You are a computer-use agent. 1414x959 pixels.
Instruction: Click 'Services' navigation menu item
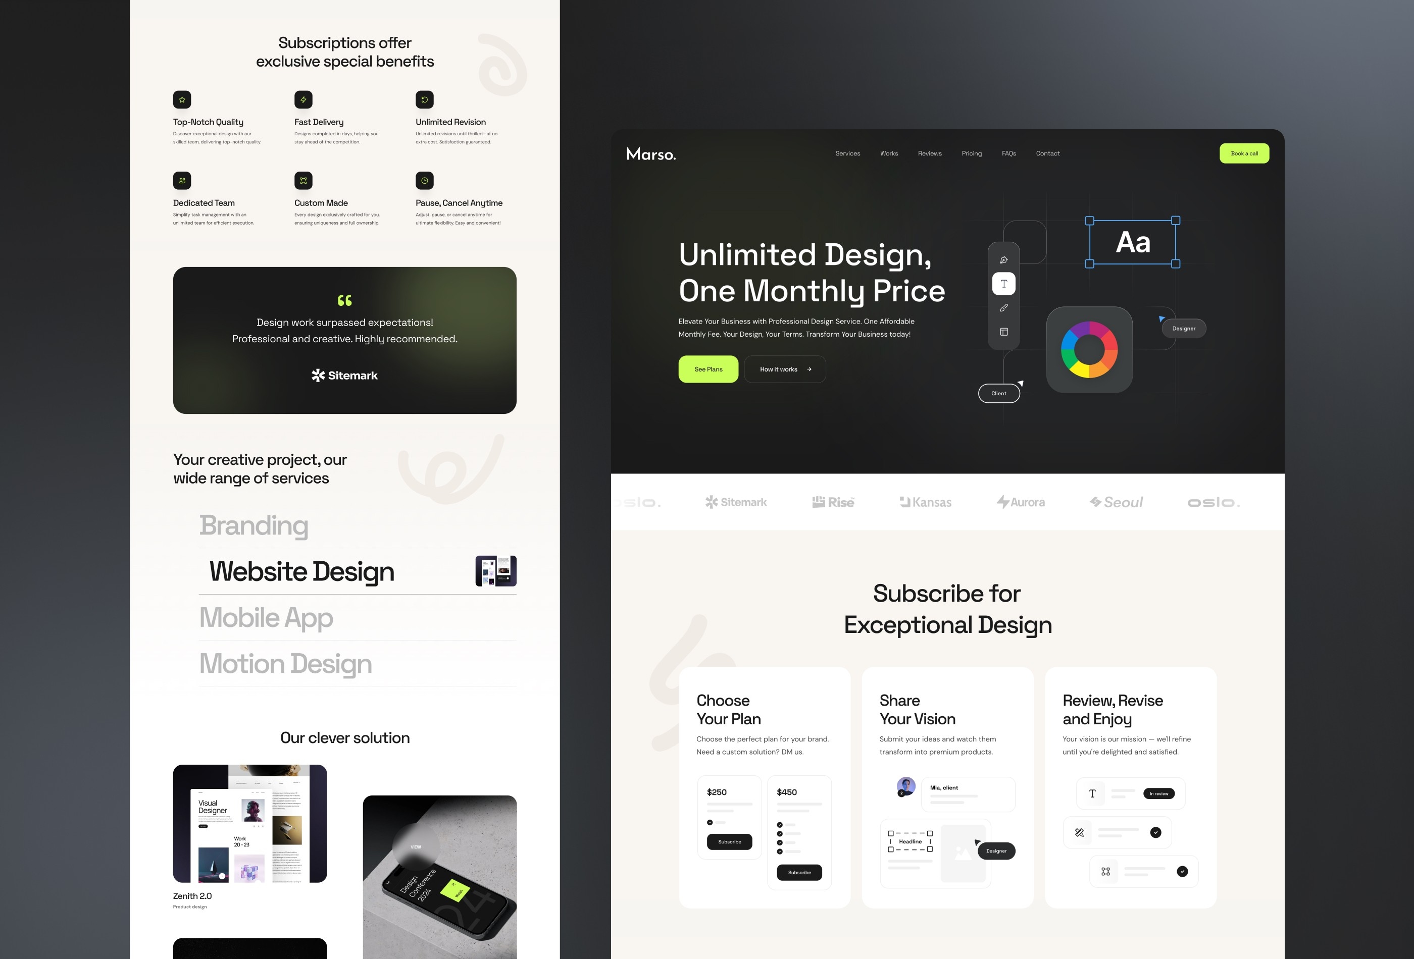point(848,153)
